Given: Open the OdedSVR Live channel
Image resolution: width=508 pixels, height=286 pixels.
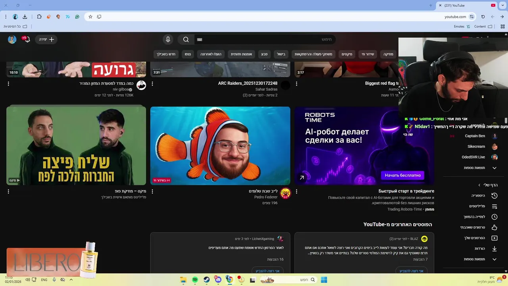Looking at the screenshot, I should [480, 157].
